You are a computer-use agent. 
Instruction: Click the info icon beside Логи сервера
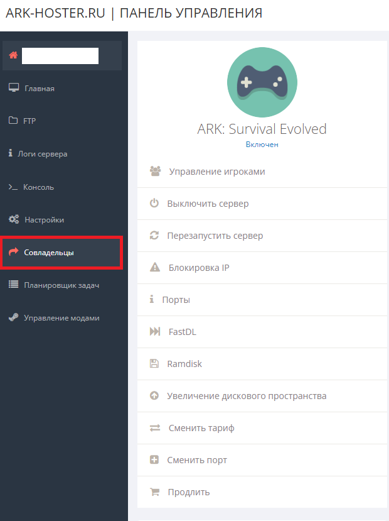(x=11, y=153)
